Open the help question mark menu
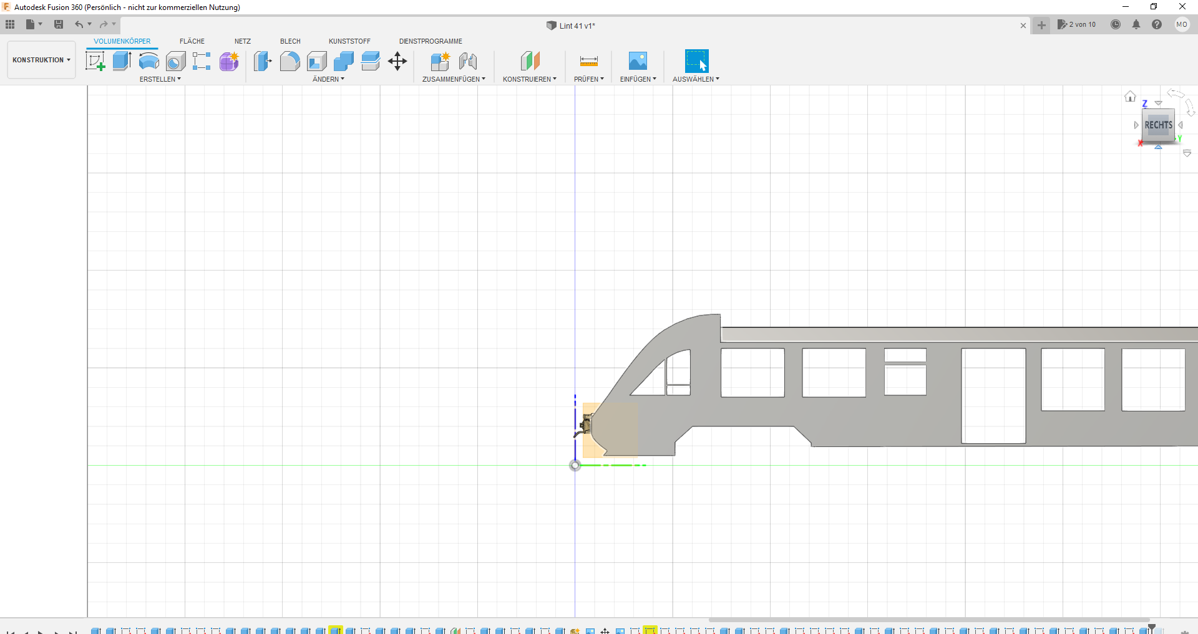Viewport: 1198px width, 634px height. [x=1157, y=24]
